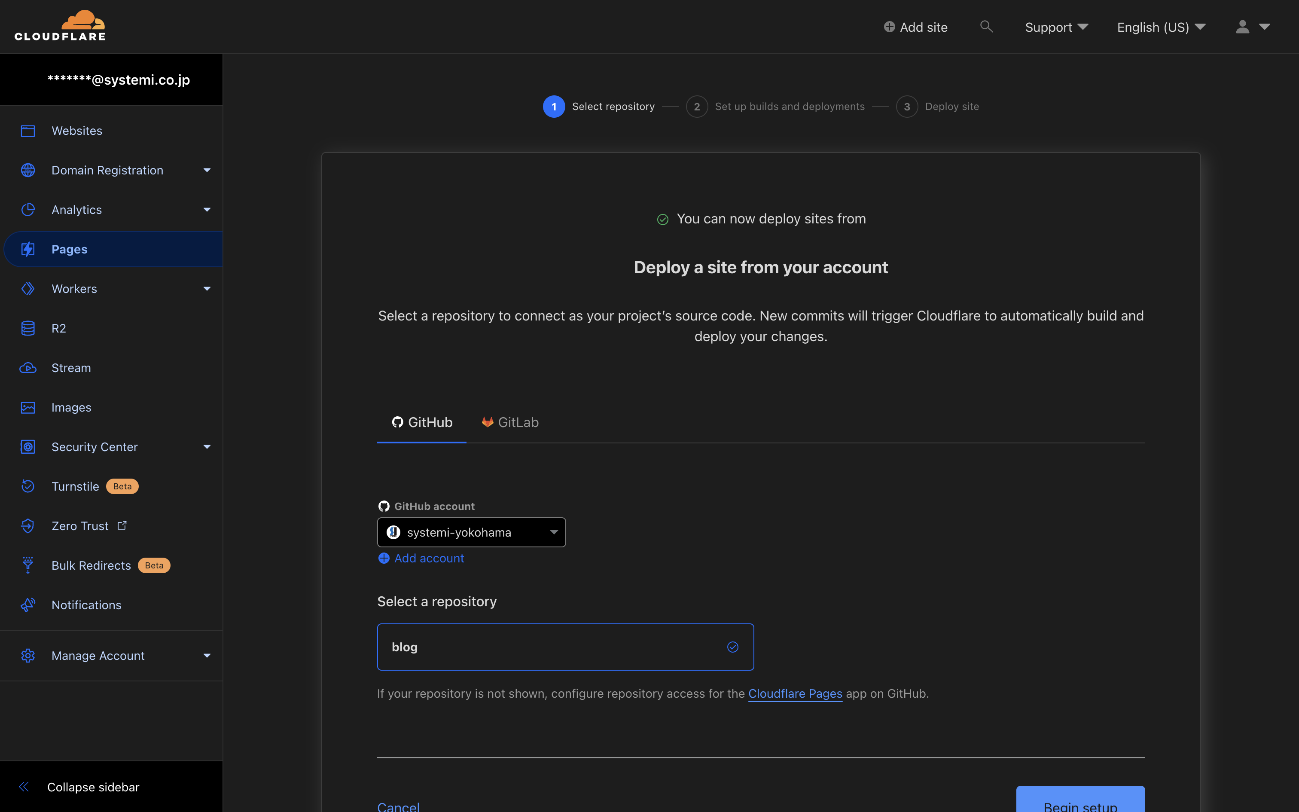Click Add site in the header
This screenshot has width=1299, height=812.
tap(916, 27)
